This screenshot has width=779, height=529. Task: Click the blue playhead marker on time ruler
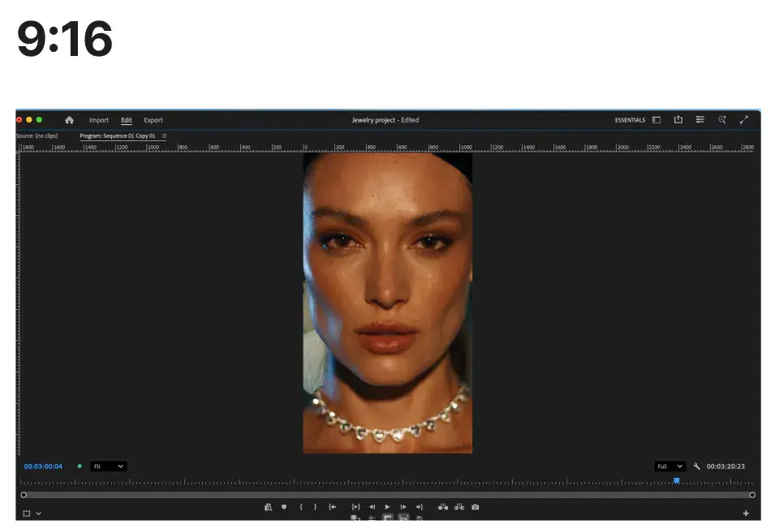click(x=676, y=480)
